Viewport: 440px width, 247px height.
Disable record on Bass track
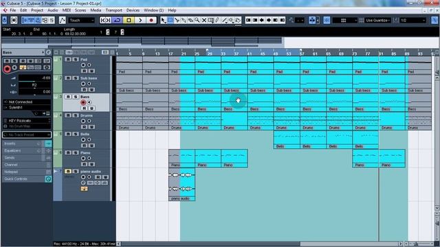tap(83, 102)
